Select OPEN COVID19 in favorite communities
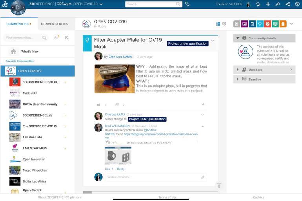 tap(38, 71)
